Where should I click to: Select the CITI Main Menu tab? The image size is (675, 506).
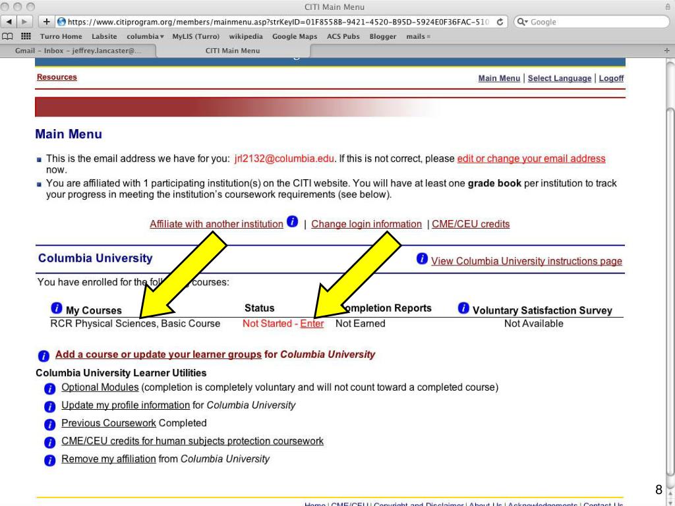tap(233, 51)
